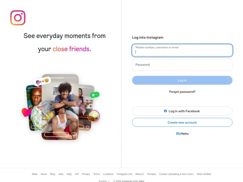The image size is (243, 182).
Task: Click the heart outline on center story
Action: [74, 134]
